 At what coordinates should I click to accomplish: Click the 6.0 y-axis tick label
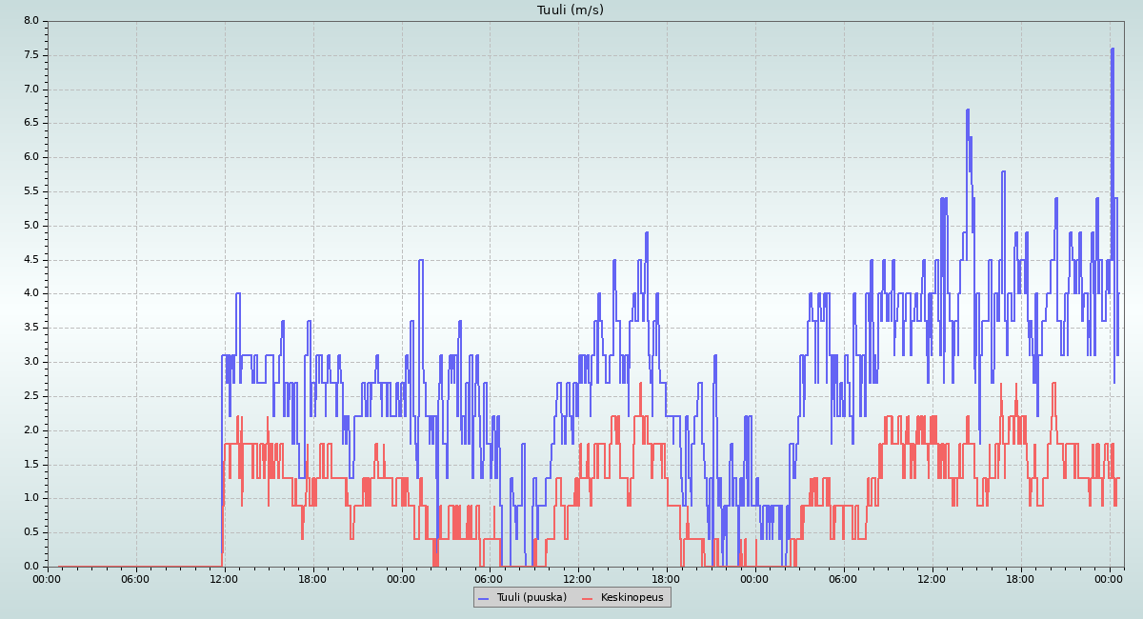point(30,157)
